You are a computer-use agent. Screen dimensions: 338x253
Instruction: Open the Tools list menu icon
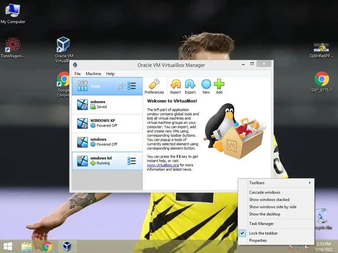click(x=132, y=86)
